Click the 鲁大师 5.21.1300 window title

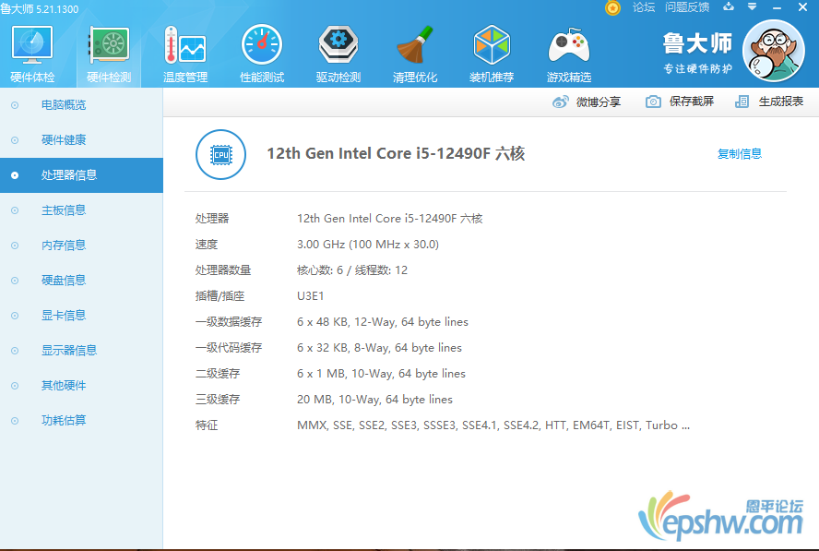(x=40, y=9)
